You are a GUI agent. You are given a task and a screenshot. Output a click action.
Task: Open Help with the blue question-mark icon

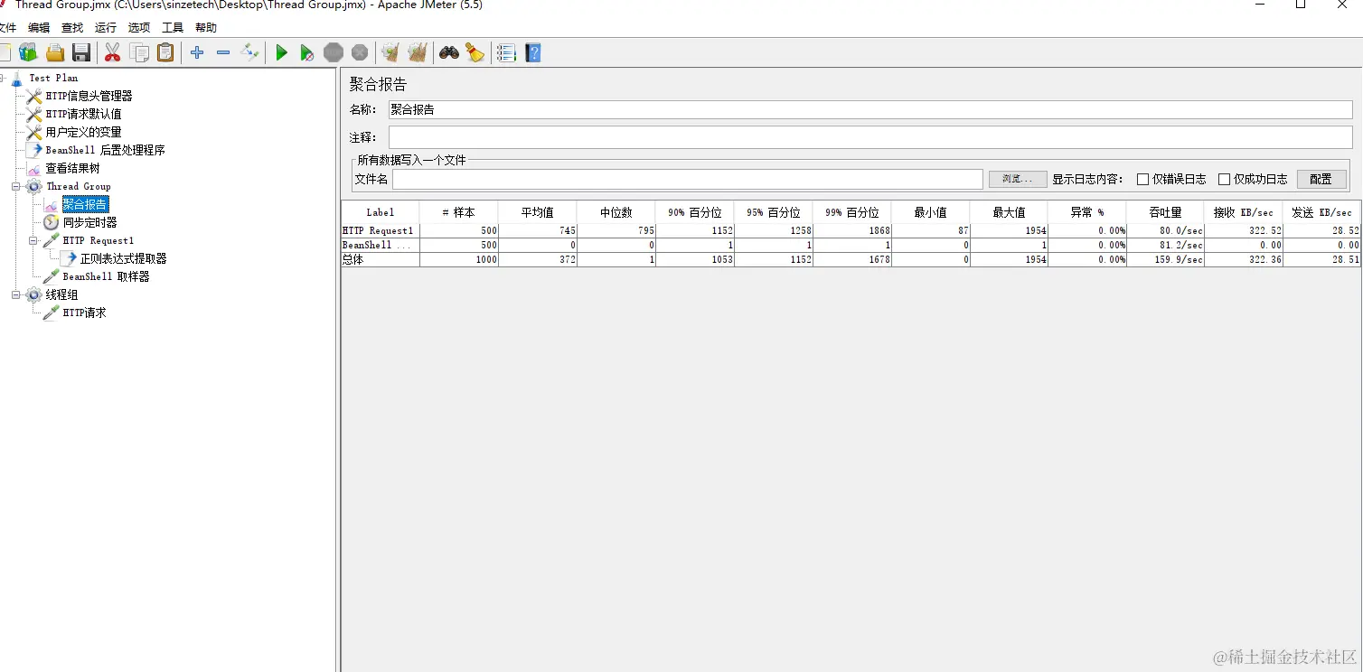(x=533, y=53)
